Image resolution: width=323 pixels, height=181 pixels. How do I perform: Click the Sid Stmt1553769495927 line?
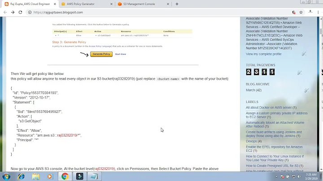tap(39, 112)
